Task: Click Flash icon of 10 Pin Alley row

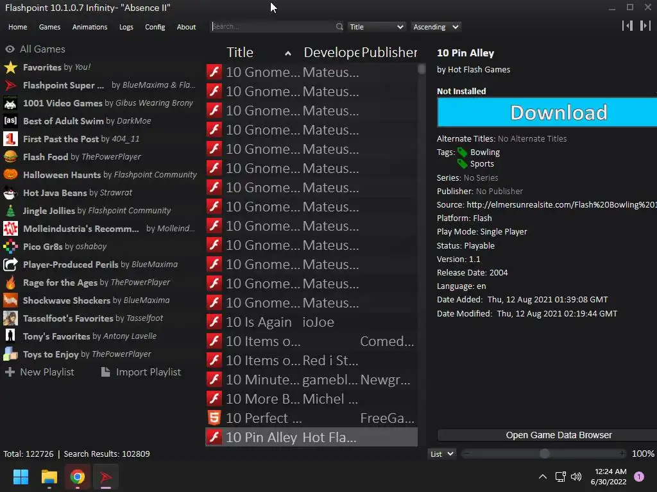Action: click(214, 437)
